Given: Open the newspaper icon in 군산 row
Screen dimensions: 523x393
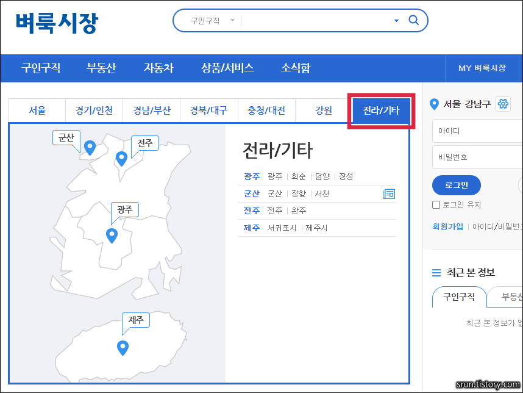Looking at the screenshot, I should coord(389,193).
